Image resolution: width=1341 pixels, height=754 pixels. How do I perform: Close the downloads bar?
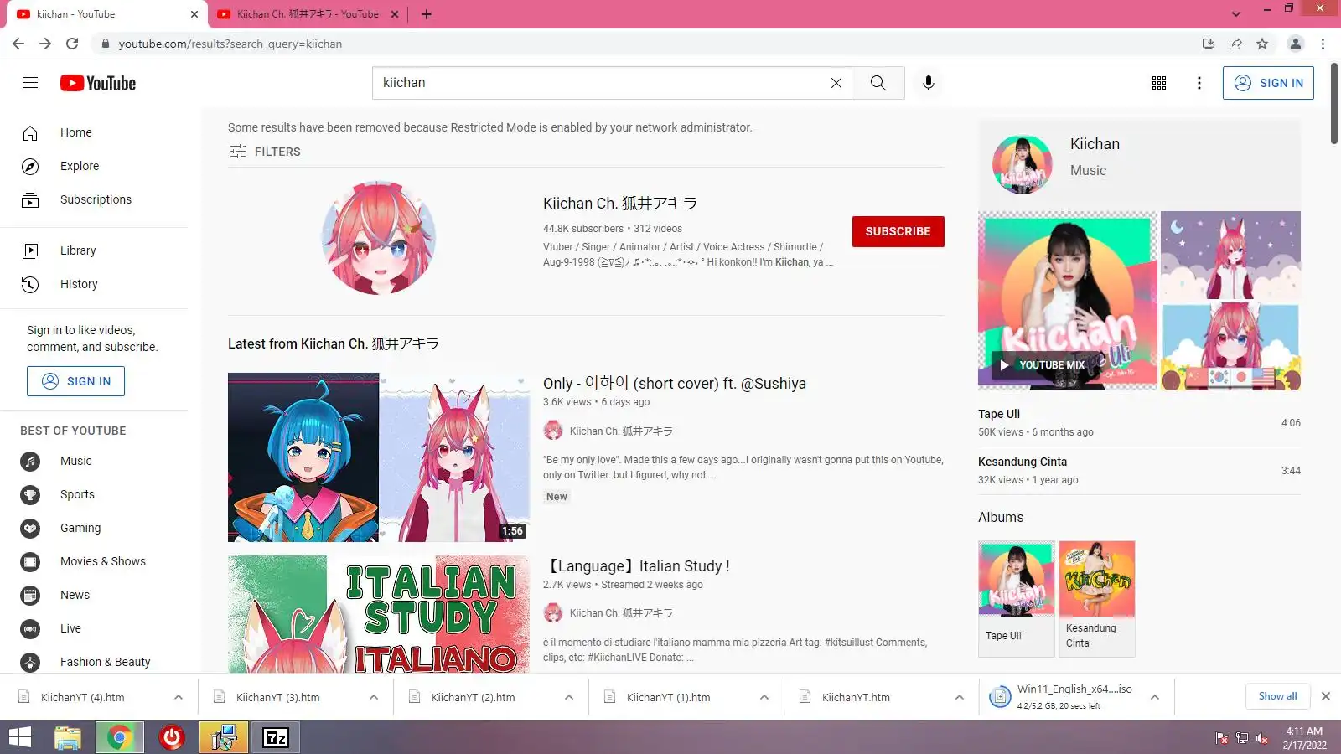click(x=1326, y=696)
